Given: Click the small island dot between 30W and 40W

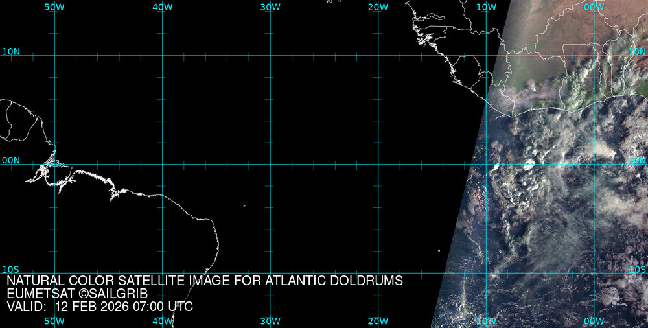Looking at the screenshot, I should tap(244, 206).
